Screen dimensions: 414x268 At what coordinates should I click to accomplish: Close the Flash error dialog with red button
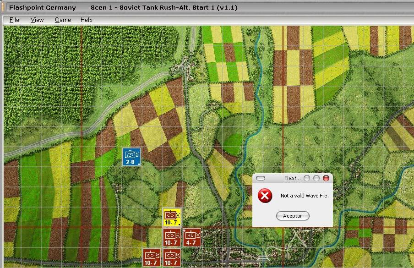326,178
